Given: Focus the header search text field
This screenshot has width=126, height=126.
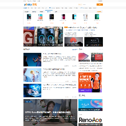Looking at the screenshot, I should coord(89,5).
